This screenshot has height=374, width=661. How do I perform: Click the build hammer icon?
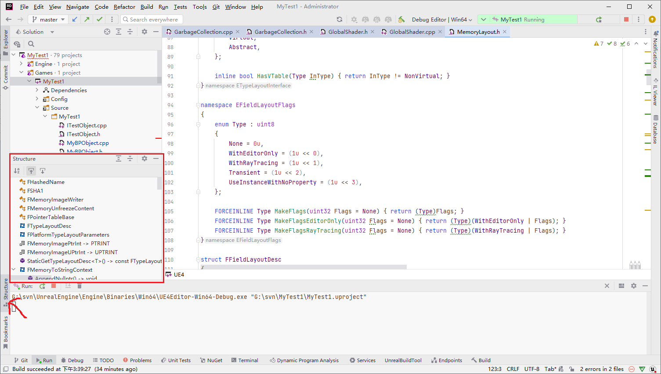401,19
